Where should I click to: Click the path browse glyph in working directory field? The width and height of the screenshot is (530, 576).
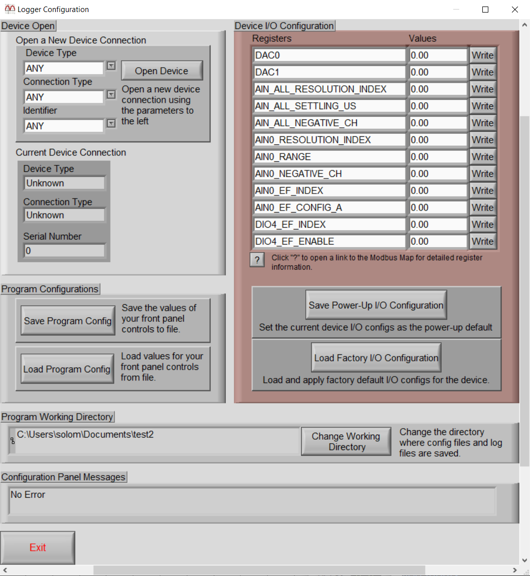(x=13, y=441)
